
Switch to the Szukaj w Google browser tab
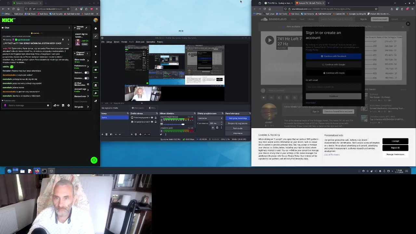pyautogui.click(x=278, y=3)
